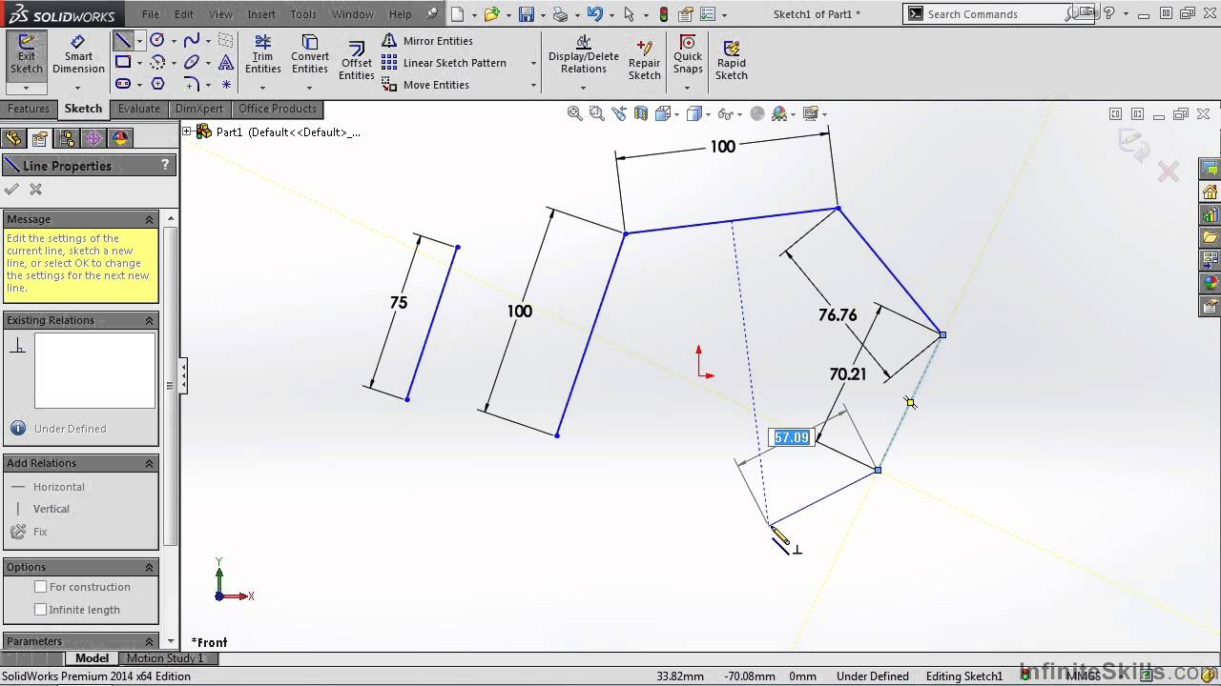Screen dimensions: 1221x686
Task: Select the Polygon sketch tool
Action: click(157, 84)
